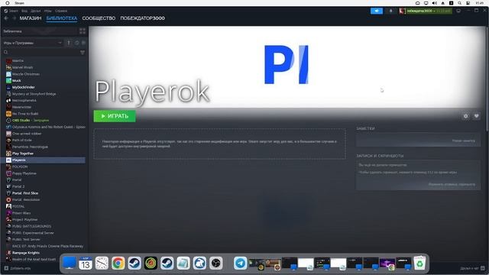Click the library search field
The width and height of the screenshot is (489, 275).
[x=40, y=52]
